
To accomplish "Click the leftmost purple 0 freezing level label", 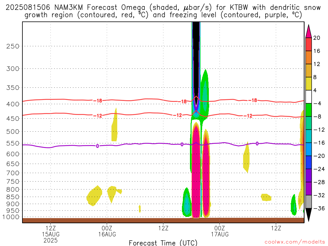I will pyautogui.click(x=97, y=146).
